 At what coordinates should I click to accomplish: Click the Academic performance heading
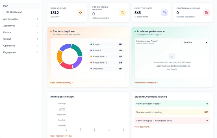151,31
